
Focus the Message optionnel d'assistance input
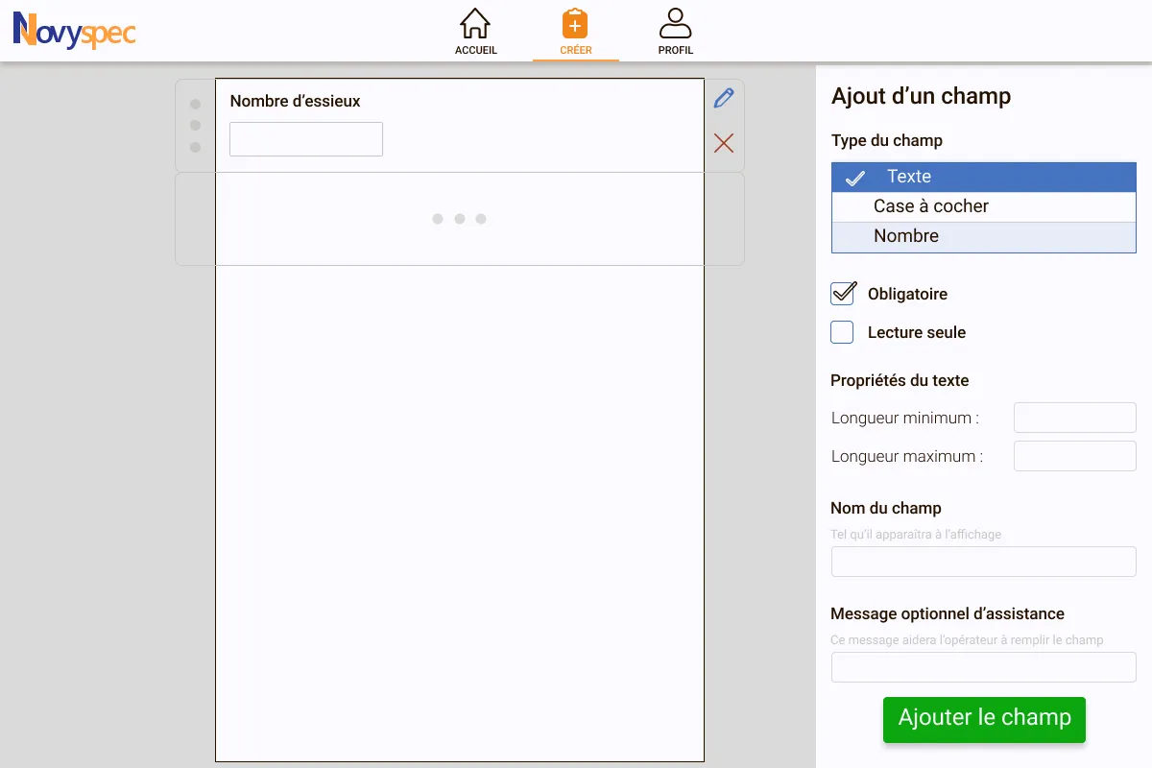pyautogui.click(x=983, y=667)
